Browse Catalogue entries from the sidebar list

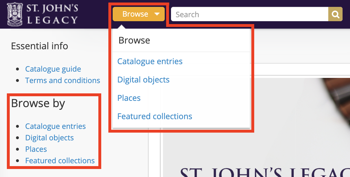pyautogui.click(x=55, y=126)
